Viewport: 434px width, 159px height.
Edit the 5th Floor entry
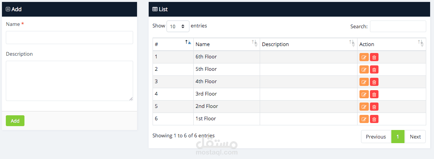pyautogui.click(x=364, y=70)
